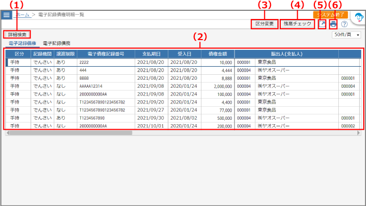Viewport: 366px width, 206px height.
Task: Click the horizontal scrollbar thumb
Action: (71, 133)
